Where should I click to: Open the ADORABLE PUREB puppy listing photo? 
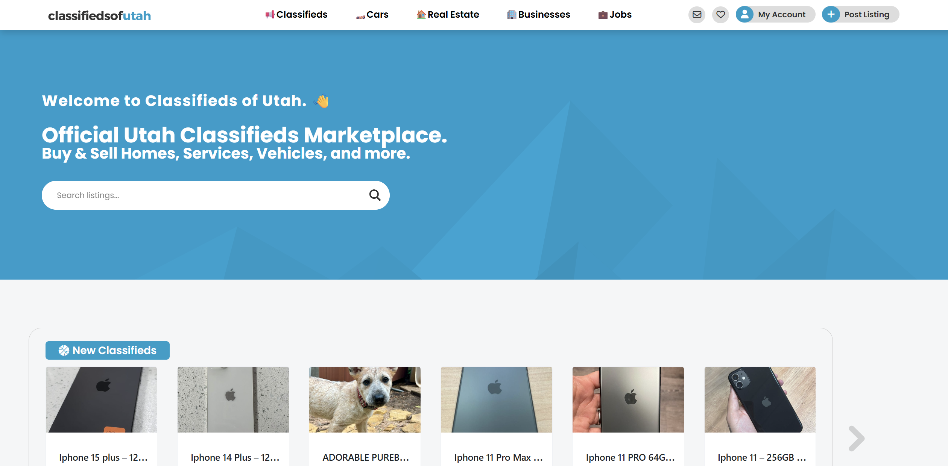coord(365,399)
